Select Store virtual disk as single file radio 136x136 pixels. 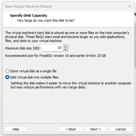pyautogui.click(x=7, y=71)
